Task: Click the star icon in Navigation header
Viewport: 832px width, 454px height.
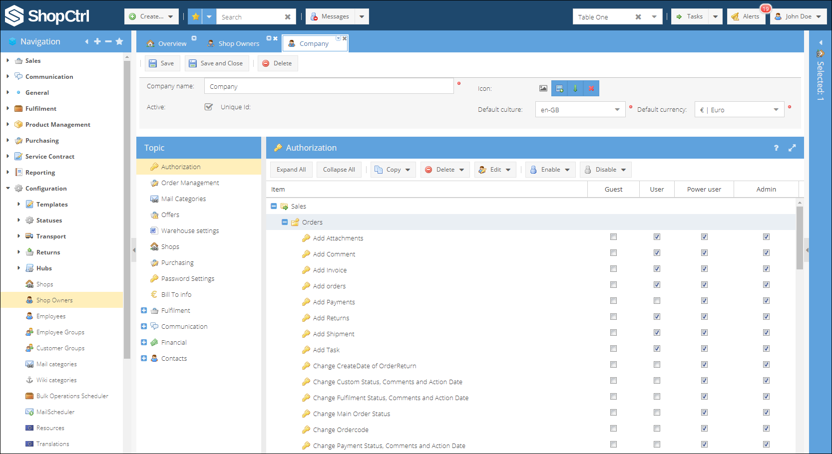Action: pyautogui.click(x=119, y=41)
